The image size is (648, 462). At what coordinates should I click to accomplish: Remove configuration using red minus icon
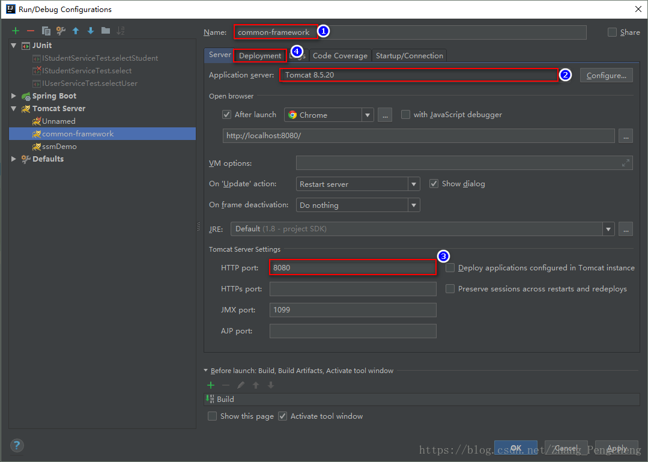[x=31, y=31]
